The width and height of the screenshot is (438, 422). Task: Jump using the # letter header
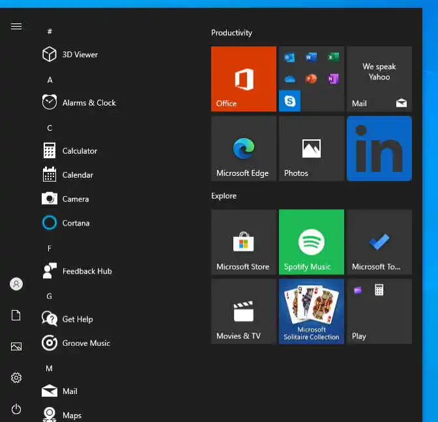point(50,31)
